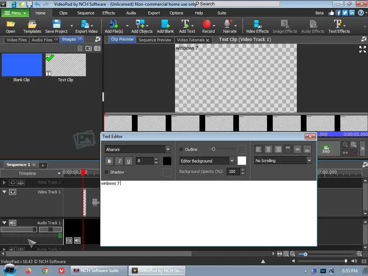This screenshot has width=368, height=276.
Task: Switch to Sequence Preview tab
Action: click(155, 40)
